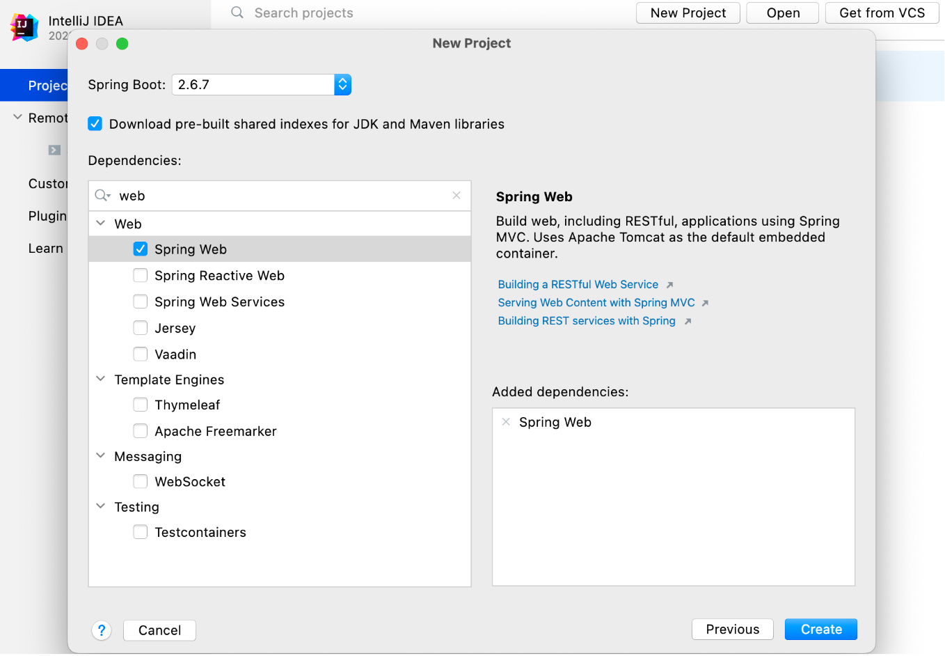Uncheck the Spring Web dependency
The width and height of the screenshot is (945, 656).
(x=141, y=249)
